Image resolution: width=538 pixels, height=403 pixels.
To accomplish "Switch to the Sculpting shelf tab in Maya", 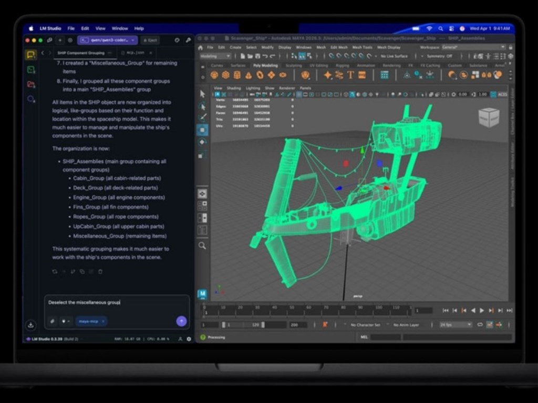I will [294, 65].
